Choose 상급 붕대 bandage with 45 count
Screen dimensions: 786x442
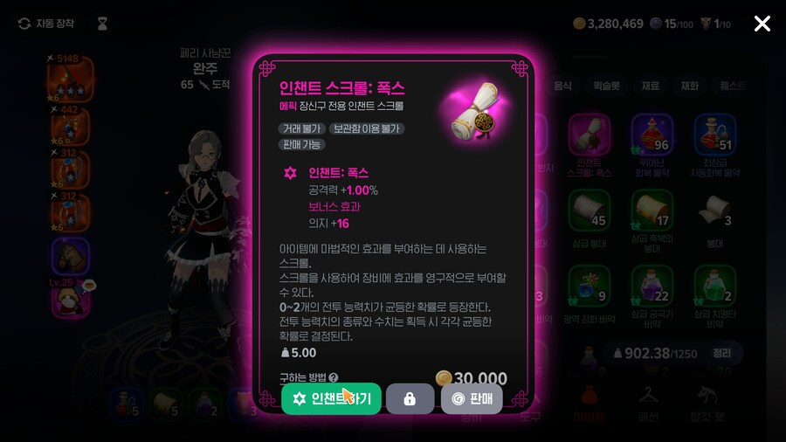(589, 211)
